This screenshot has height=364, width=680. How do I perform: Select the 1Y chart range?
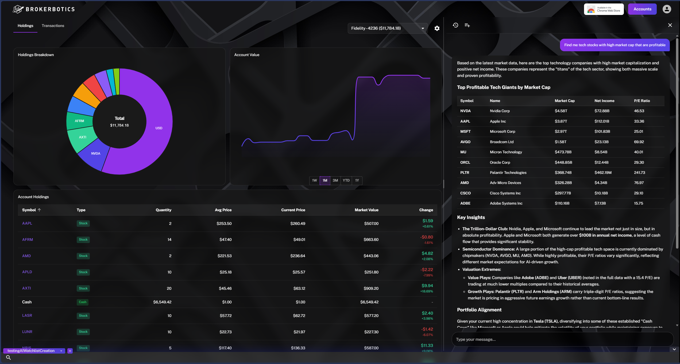(357, 181)
